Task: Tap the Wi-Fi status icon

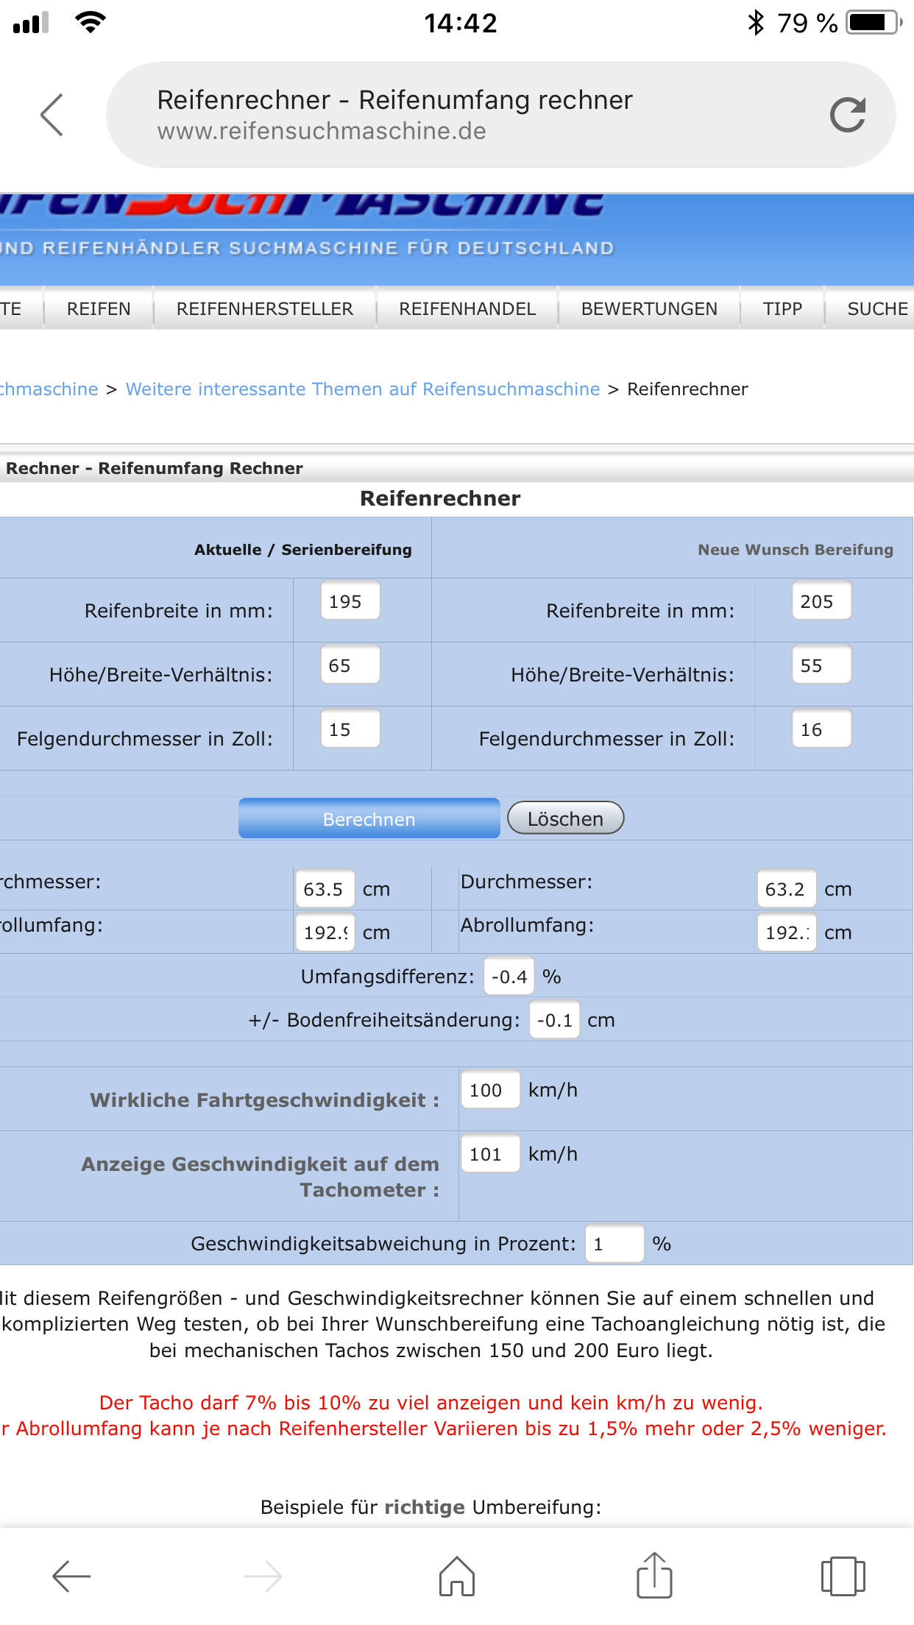Action: (x=91, y=22)
